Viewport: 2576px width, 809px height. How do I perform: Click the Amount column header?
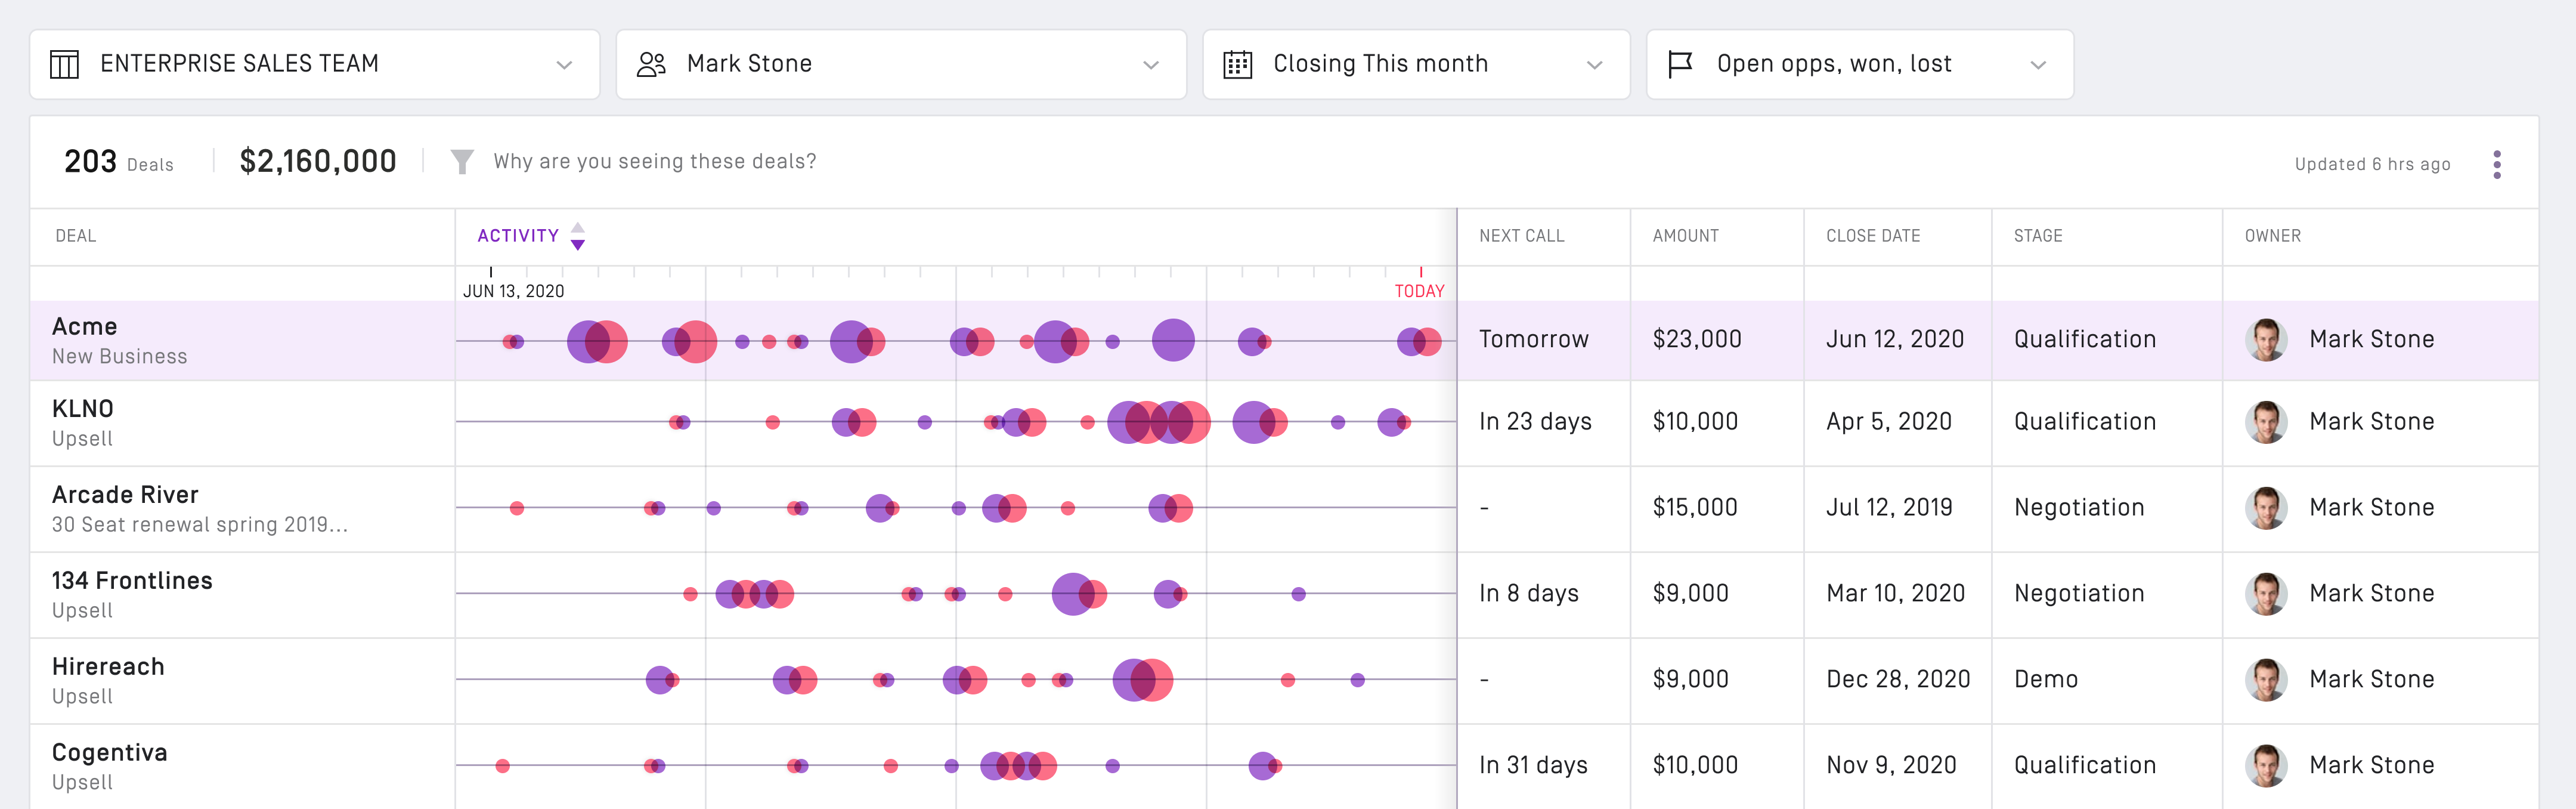coord(1685,236)
